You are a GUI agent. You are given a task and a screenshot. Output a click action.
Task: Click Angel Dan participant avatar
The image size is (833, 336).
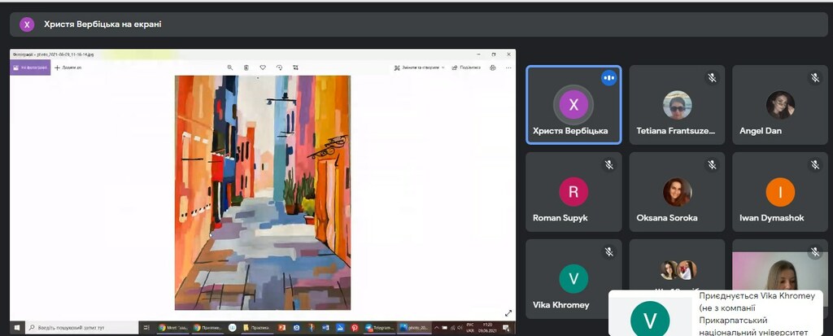(780, 105)
